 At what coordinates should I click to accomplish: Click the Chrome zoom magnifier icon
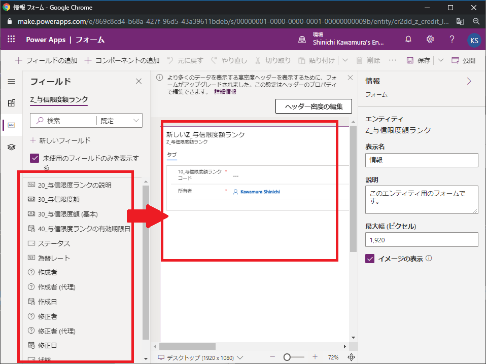(476, 21)
